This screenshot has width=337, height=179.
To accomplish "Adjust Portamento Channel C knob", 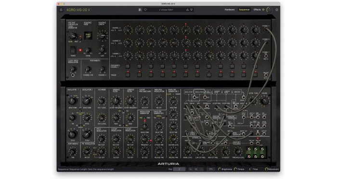I will click(x=102, y=69).
